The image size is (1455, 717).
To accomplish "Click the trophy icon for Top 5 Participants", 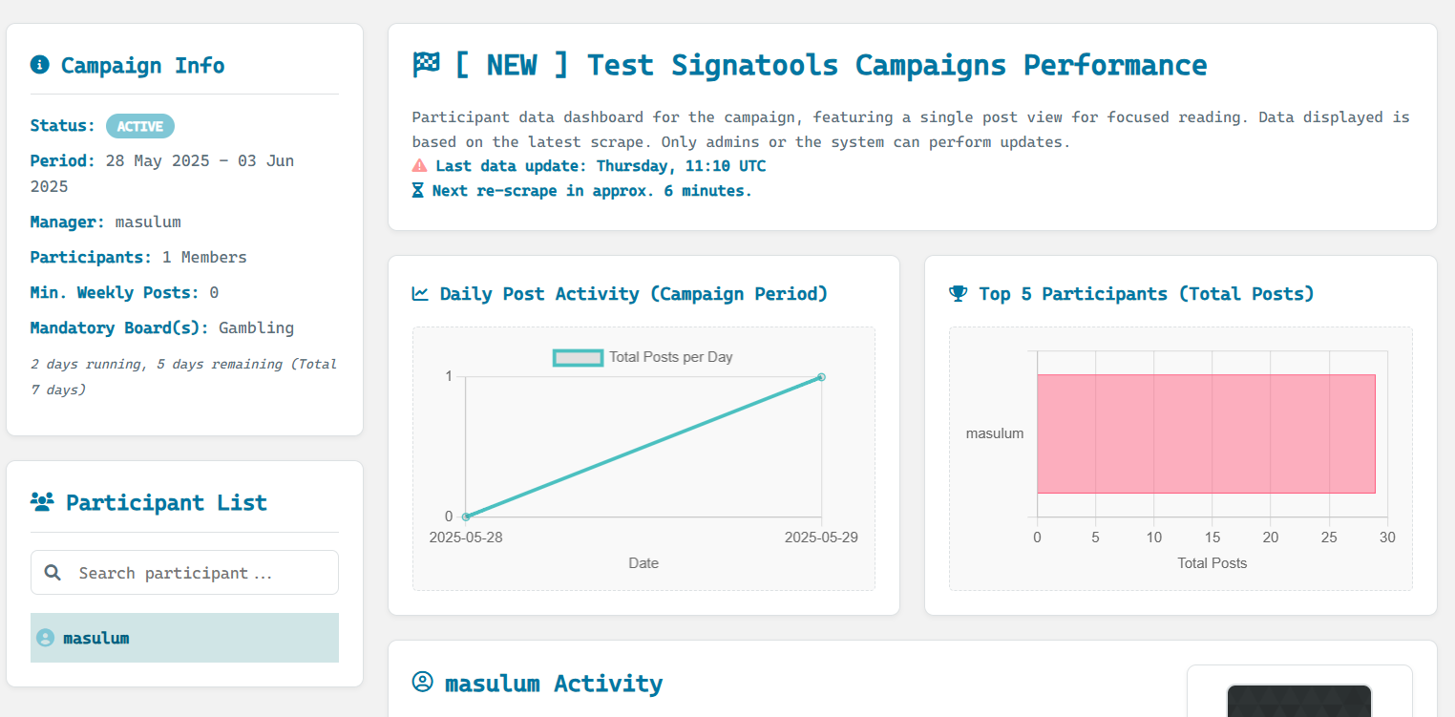I will point(959,294).
